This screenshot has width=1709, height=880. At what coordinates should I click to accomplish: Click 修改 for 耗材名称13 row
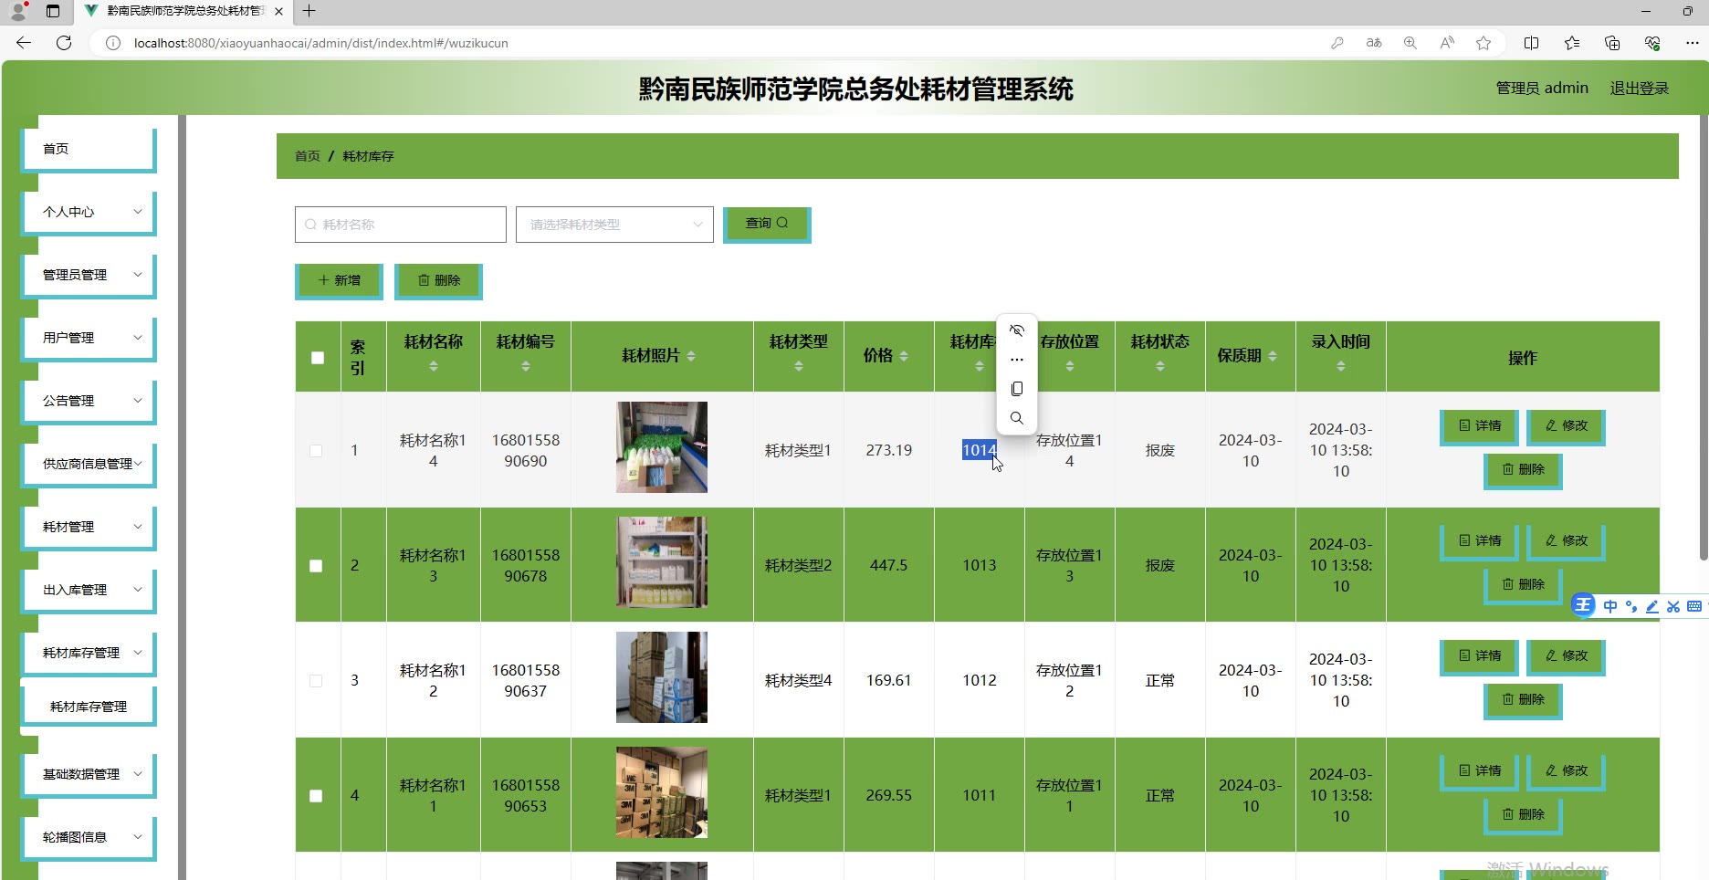(x=1566, y=541)
